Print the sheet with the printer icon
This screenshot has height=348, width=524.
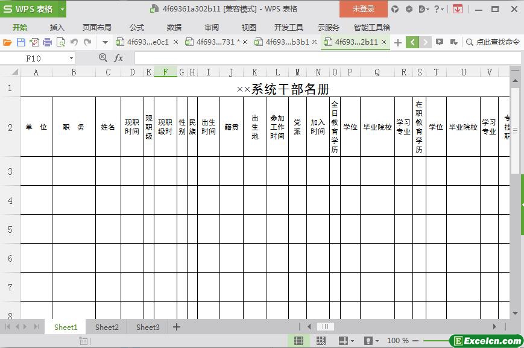48,42
